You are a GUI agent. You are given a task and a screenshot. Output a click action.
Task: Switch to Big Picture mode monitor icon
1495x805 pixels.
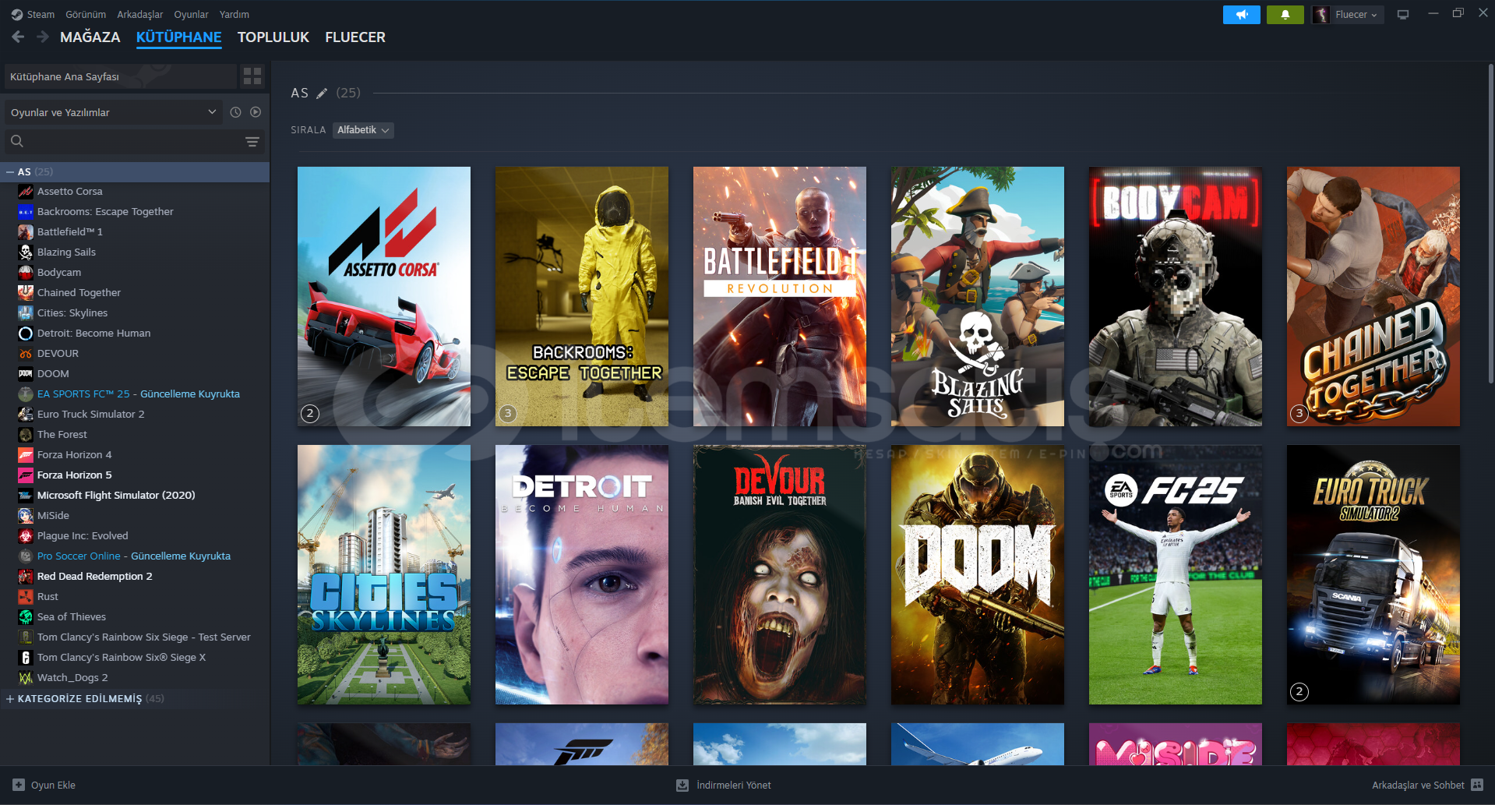[x=1402, y=15]
